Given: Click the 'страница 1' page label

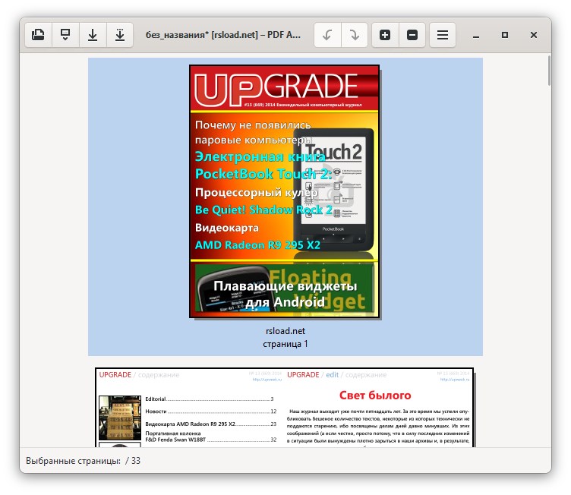Looking at the screenshot, I should click(285, 344).
